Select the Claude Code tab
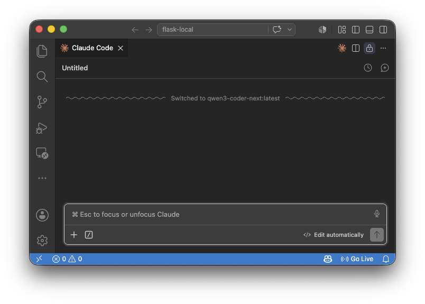Viewport: 425px width, 304px height. (91, 48)
